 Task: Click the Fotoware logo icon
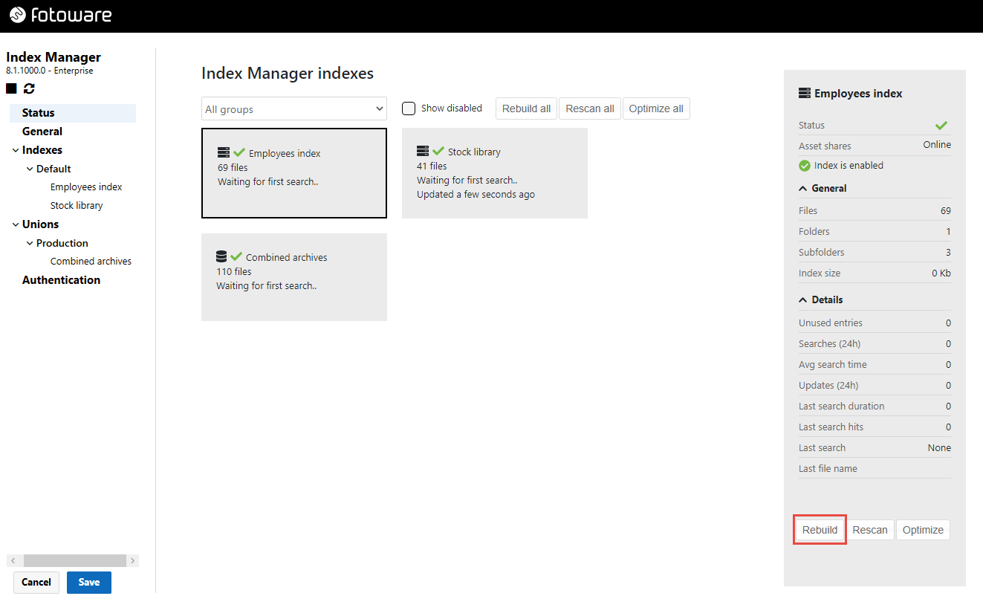coord(18,15)
